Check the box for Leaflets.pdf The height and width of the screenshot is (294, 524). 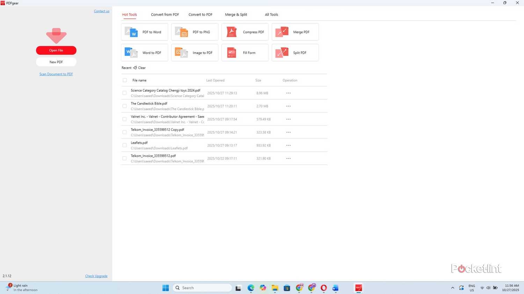click(x=124, y=145)
